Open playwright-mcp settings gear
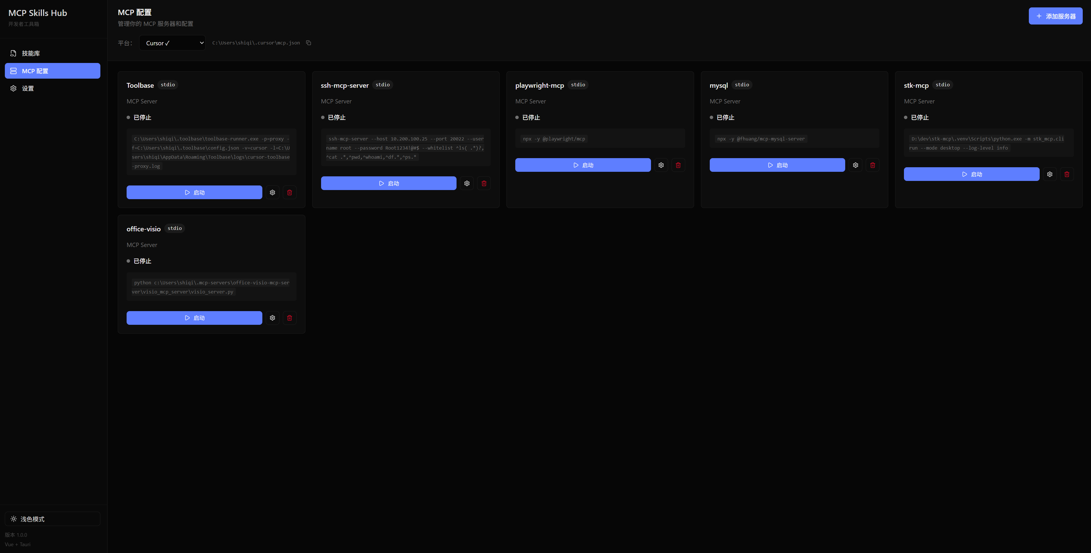This screenshot has width=1091, height=553. (661, 165)
